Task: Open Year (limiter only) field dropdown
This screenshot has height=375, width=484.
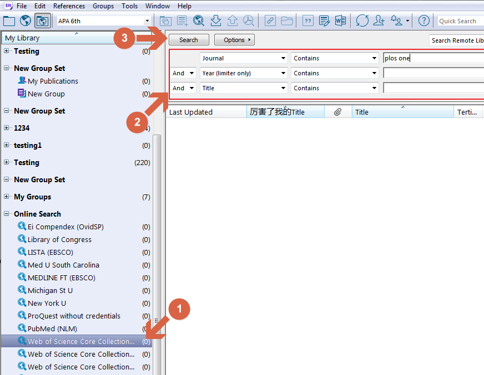Action: (244, 73)
